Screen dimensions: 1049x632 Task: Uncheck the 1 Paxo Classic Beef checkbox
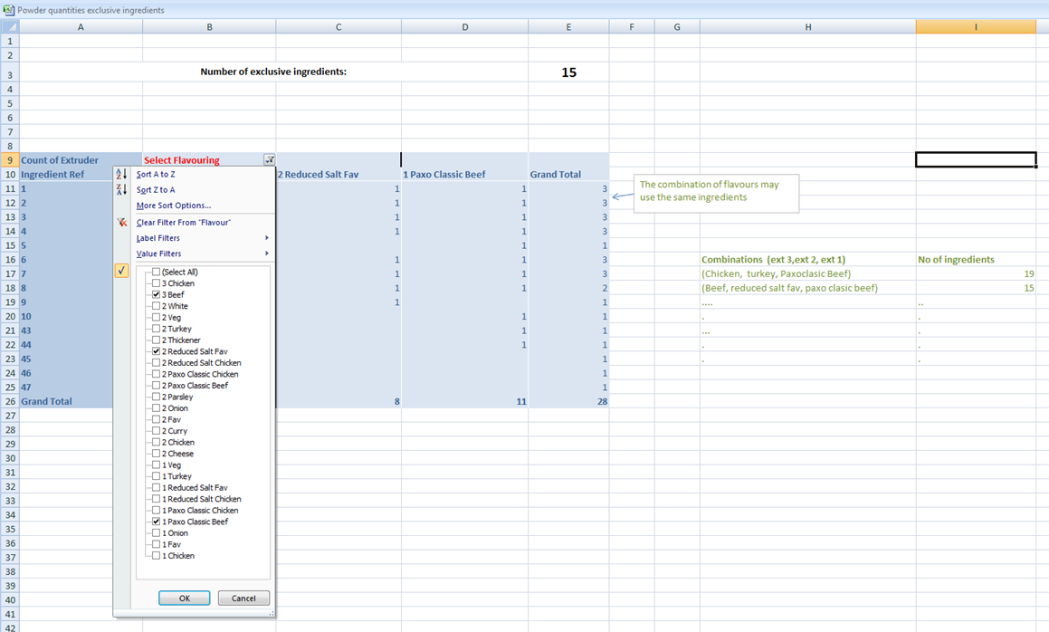(156, 522)
